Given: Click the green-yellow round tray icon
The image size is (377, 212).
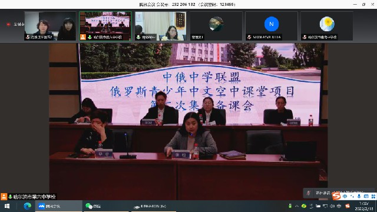Looking at the screenshot, I should (304, 206).
